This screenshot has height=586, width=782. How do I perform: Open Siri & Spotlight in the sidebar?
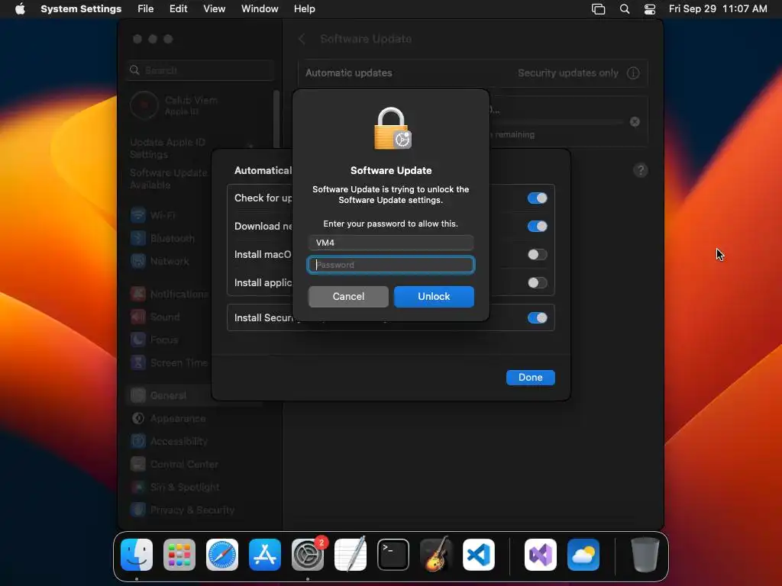(x=175, y=488)
